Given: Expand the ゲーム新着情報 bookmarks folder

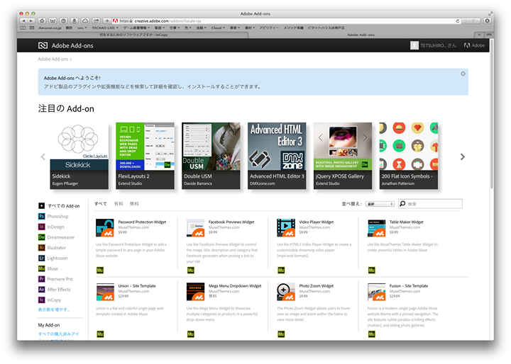Looking at the screenshot, I should click(136, 28).
